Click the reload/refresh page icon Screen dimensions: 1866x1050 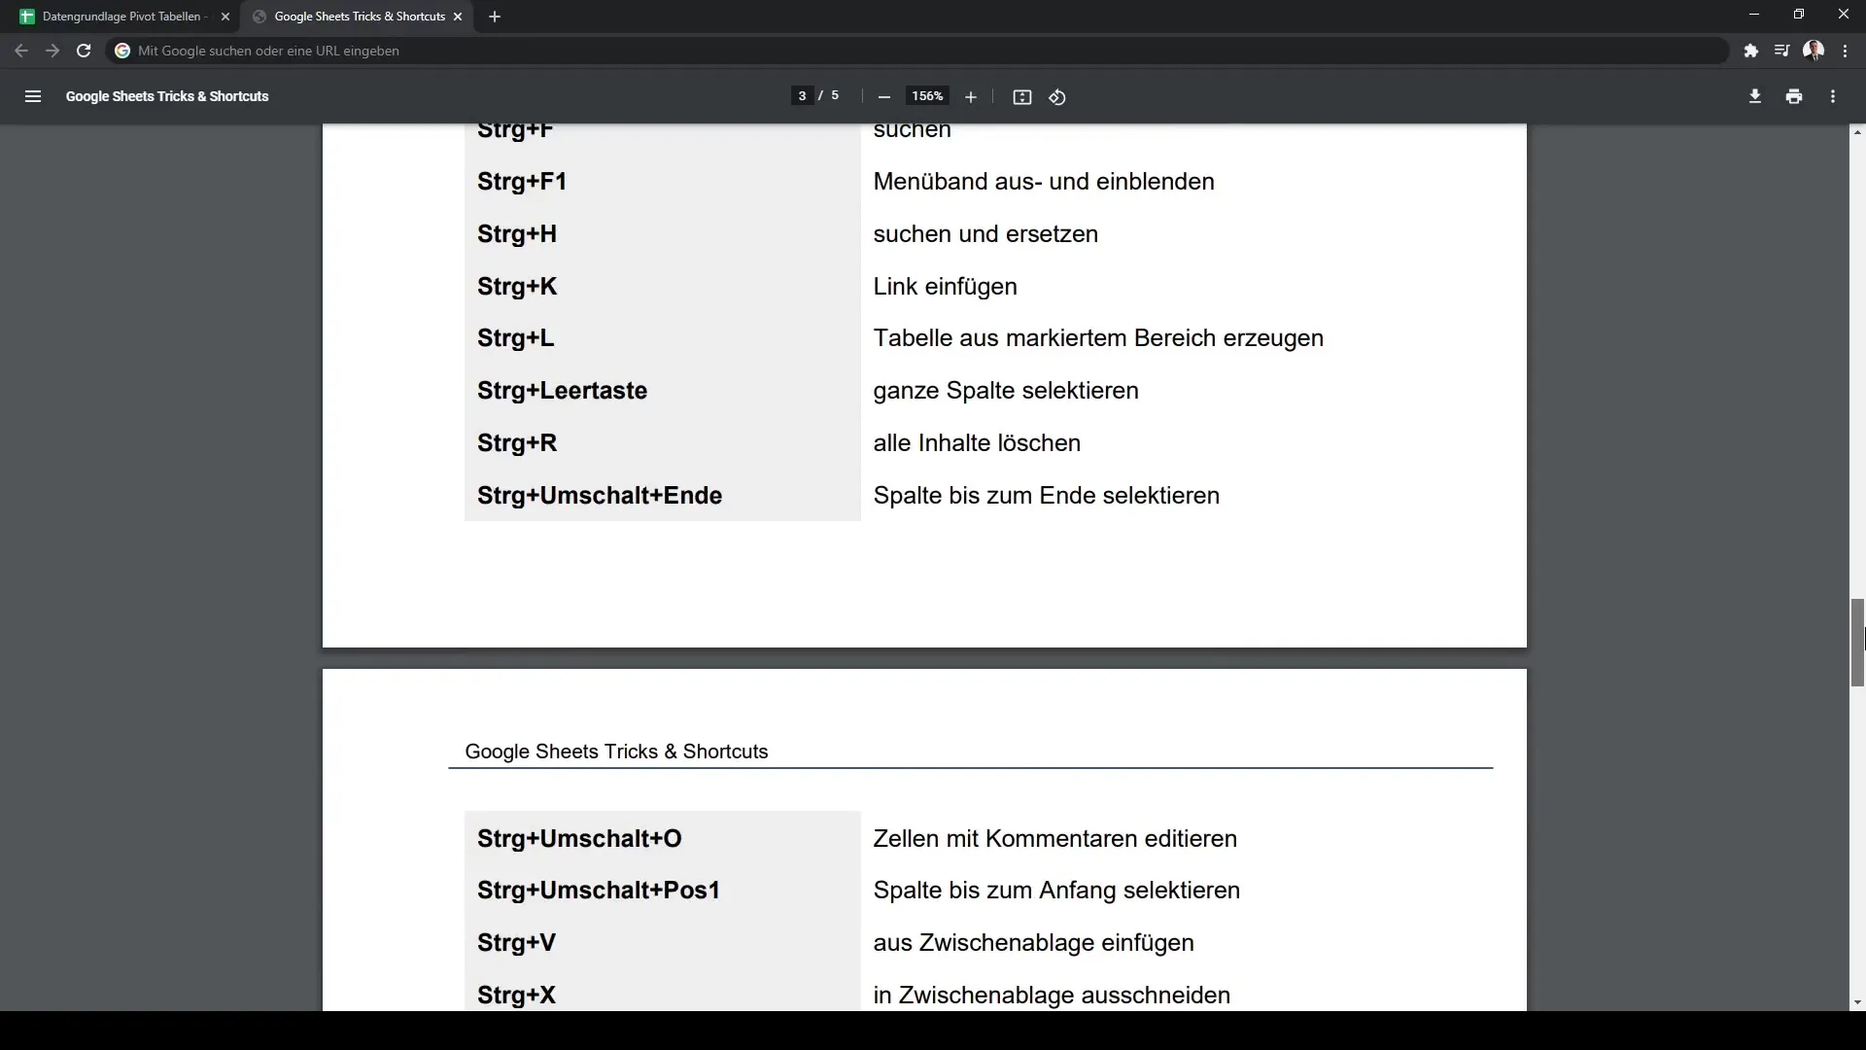(x=84, y=52)
